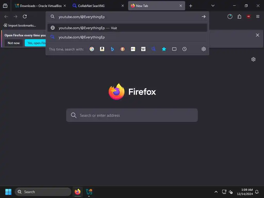Open the VirtualBox taskbar icon
The width and height of the screenshot is (264, 198).
point(89,192)
